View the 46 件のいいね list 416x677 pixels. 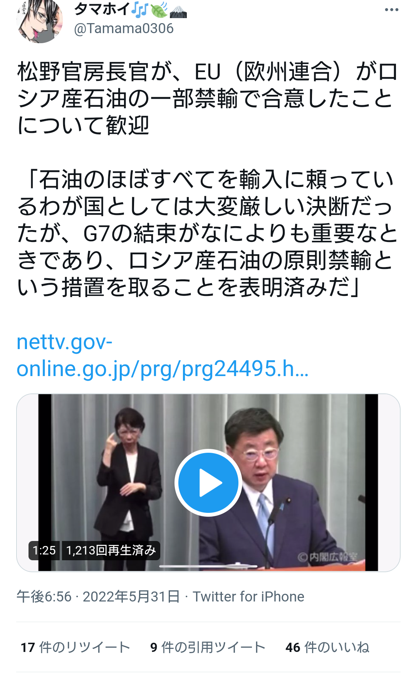[327, 647]
